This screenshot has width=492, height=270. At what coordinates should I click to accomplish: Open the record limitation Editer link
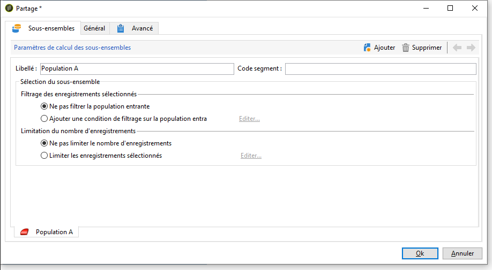(251, 156)
